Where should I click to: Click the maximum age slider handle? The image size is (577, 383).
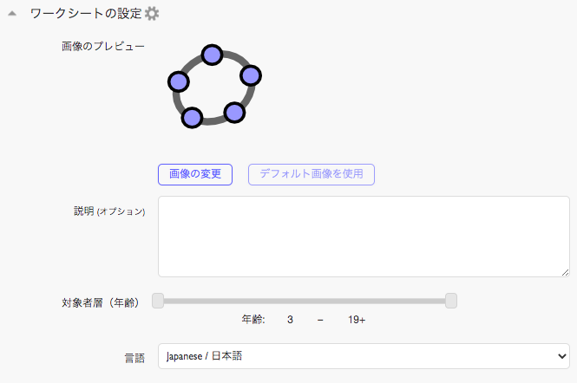click(x=451, y=301)
